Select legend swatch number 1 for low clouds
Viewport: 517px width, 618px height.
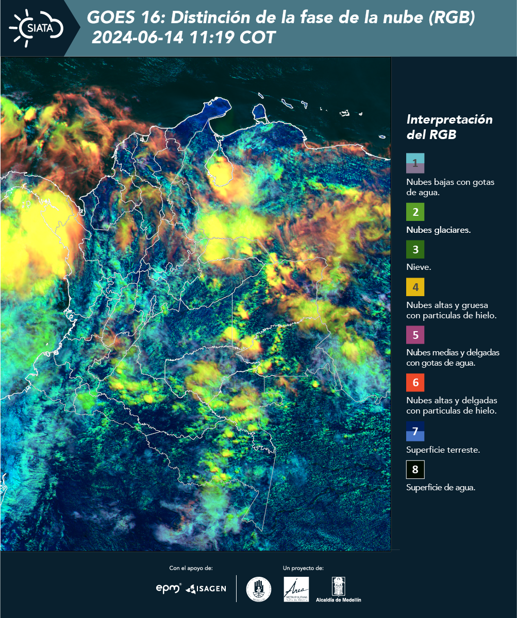(x=415, y=163)
